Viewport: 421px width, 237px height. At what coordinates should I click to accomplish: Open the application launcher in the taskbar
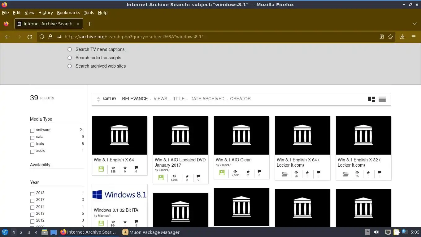coord(5,232)
